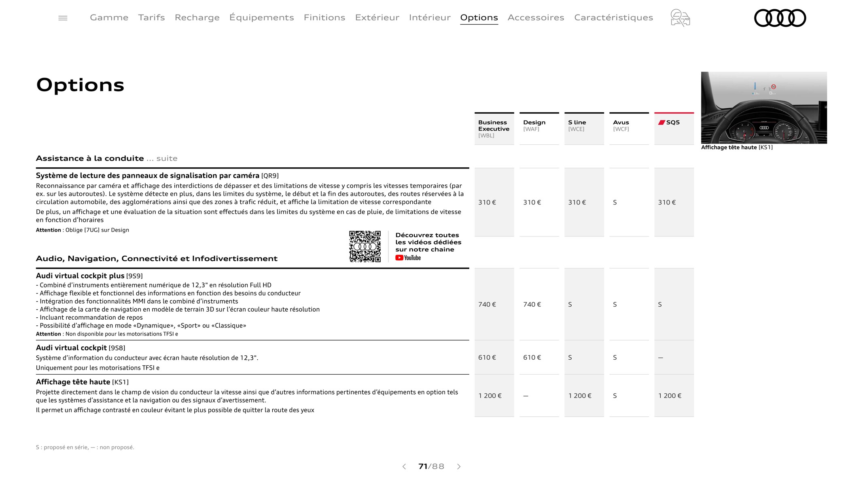The image size is (863, 485).
Task: Click the 310 € price under SQ5
Action: 667,202
